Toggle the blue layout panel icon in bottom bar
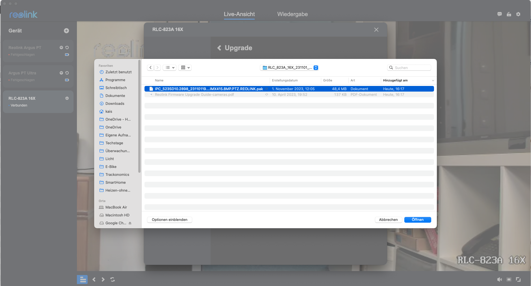 [82, 280]
